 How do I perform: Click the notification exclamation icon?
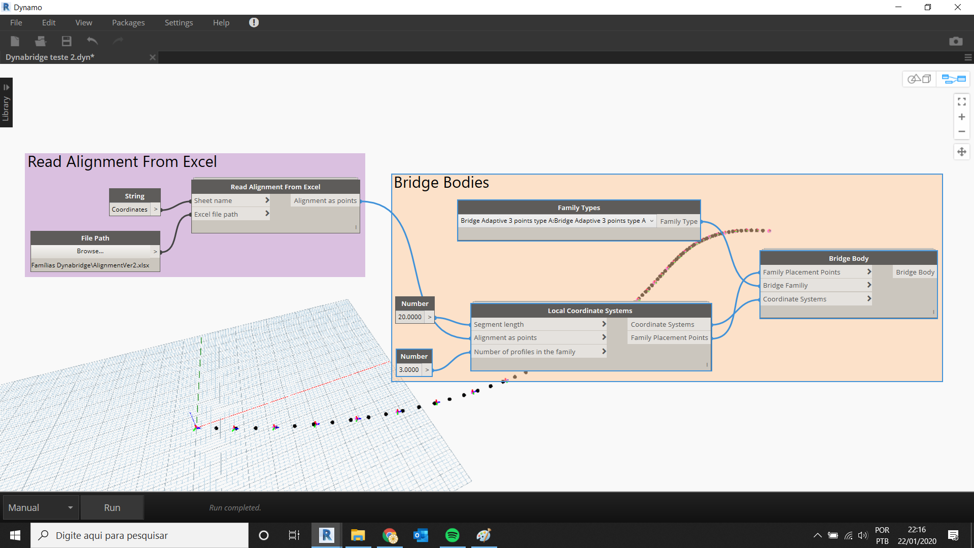(254, 22)
